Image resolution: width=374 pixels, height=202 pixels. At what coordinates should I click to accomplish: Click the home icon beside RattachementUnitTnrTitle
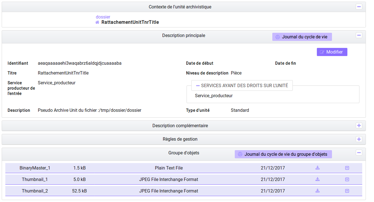[x=97, y=22]
